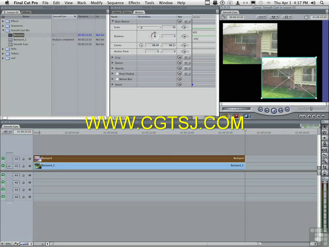Mute the A3 audio track

click(x=3, y=190)
